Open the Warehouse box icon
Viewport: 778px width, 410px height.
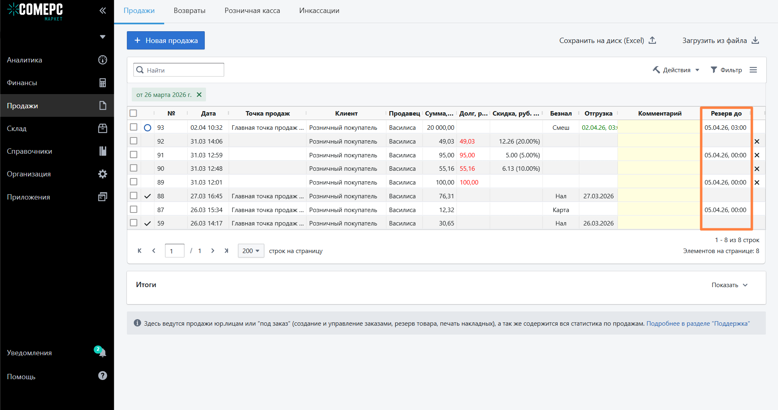[x=103, y=129]
